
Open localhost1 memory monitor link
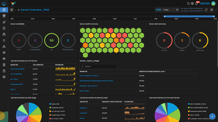coord(83,113)
